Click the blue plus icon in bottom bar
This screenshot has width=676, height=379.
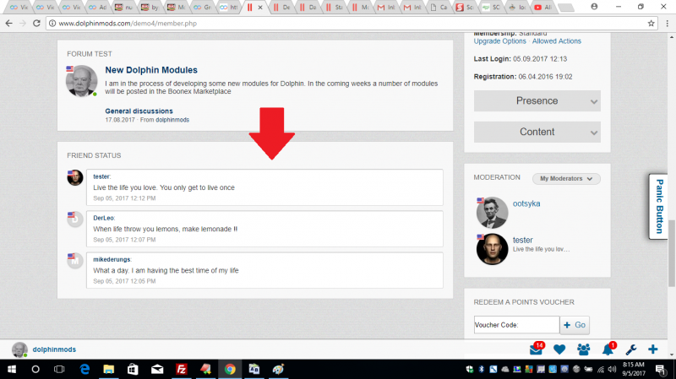[652, 349]
